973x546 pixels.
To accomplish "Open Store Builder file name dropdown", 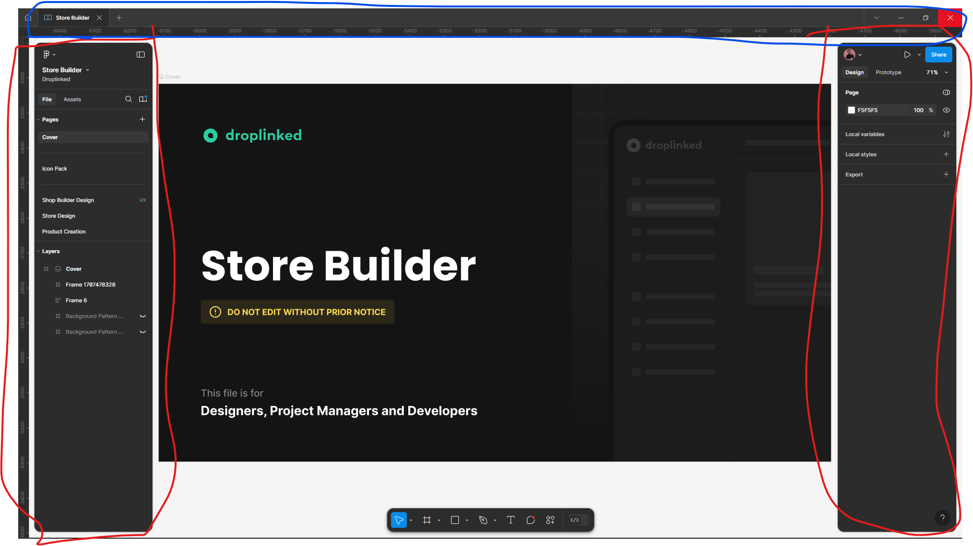I will pos(88,70).
